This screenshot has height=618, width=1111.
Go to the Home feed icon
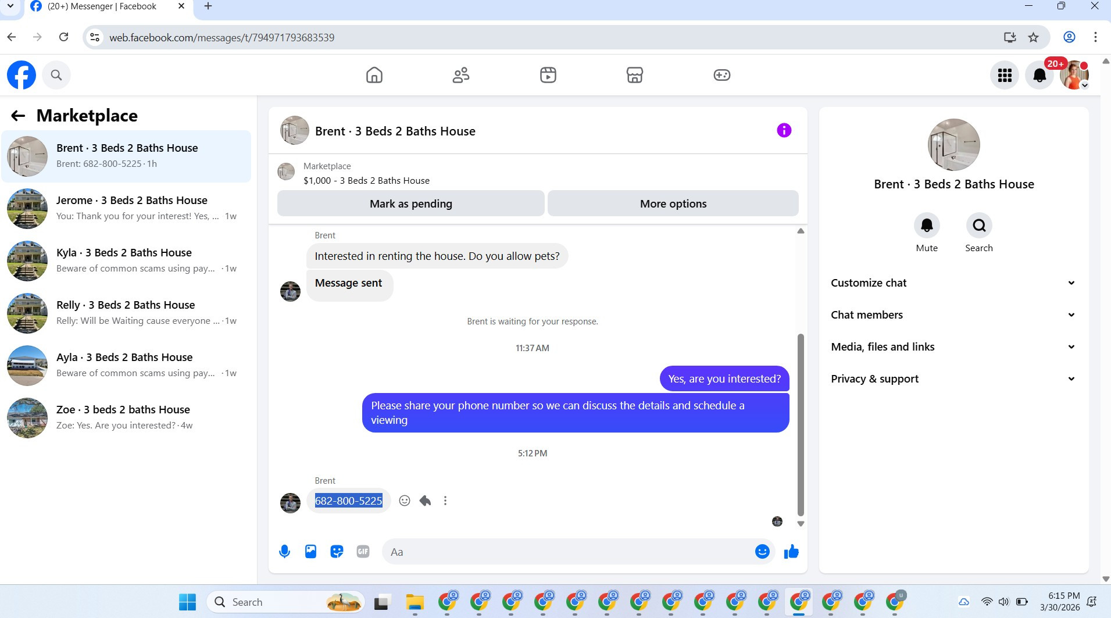(x=374, y=75)
